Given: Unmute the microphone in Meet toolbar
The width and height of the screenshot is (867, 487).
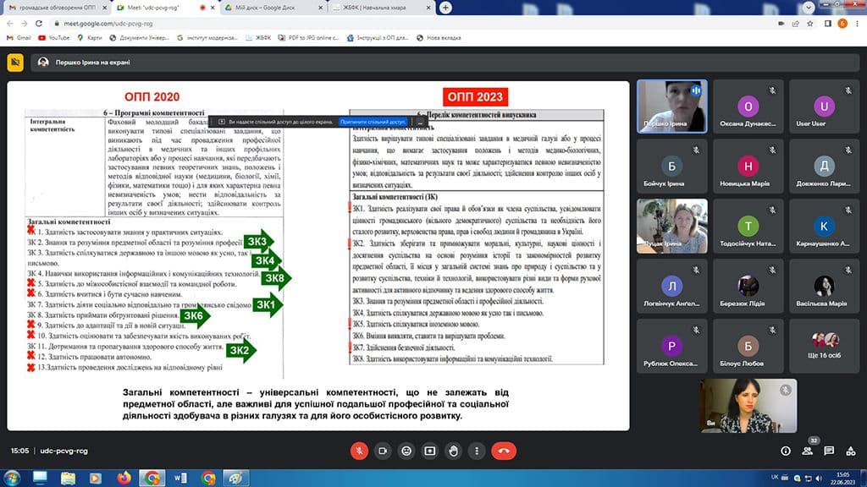Looking at the screenshot, I should [x=359, y=451].
